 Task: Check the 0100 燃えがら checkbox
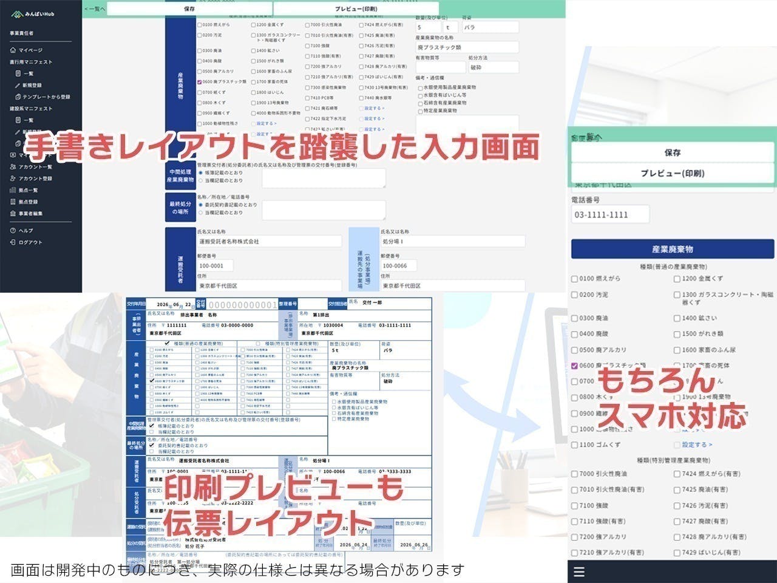[x=200, y=26]
